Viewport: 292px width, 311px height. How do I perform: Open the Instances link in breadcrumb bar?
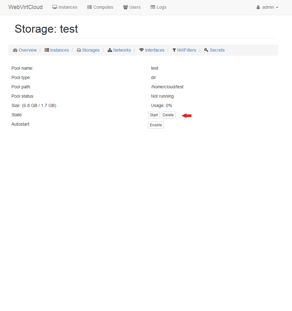click(59, 50)
